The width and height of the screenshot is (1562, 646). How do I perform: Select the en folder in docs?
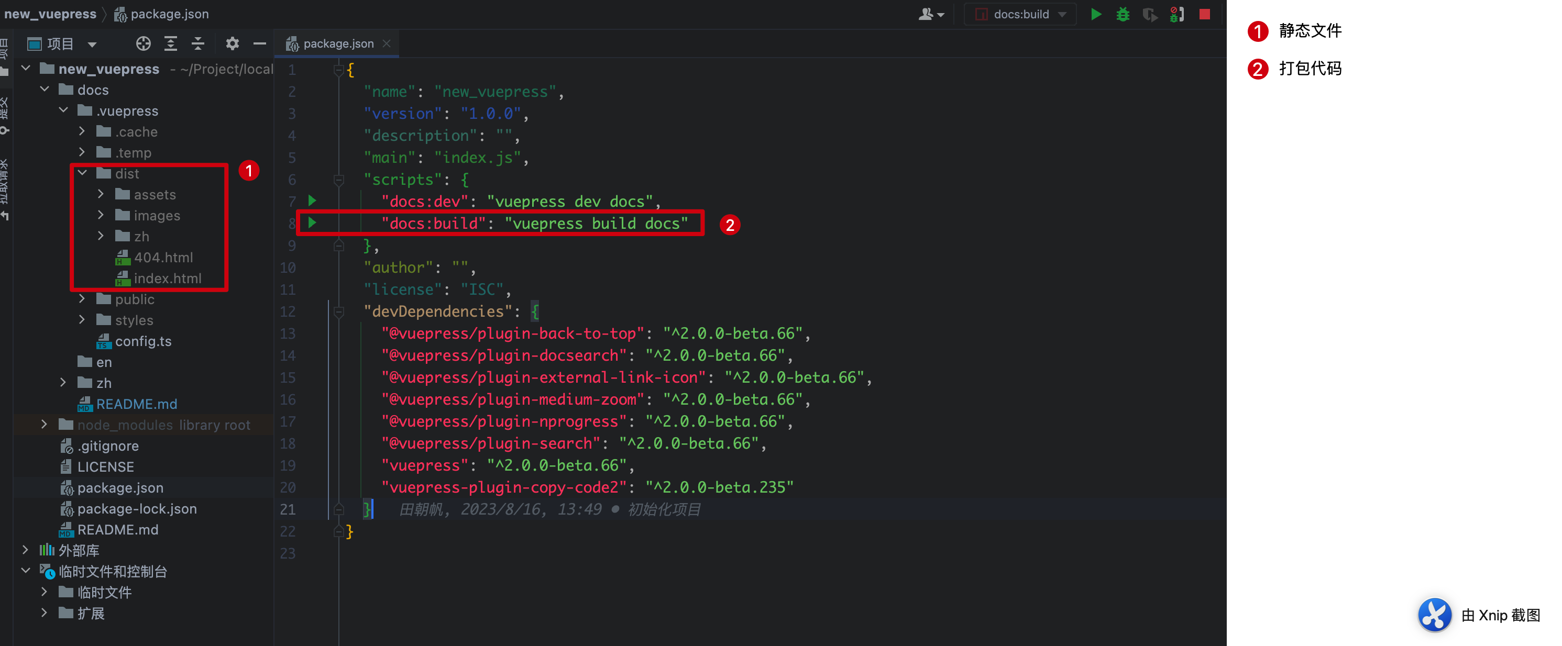pyautogui.click(x=95, y=362)
